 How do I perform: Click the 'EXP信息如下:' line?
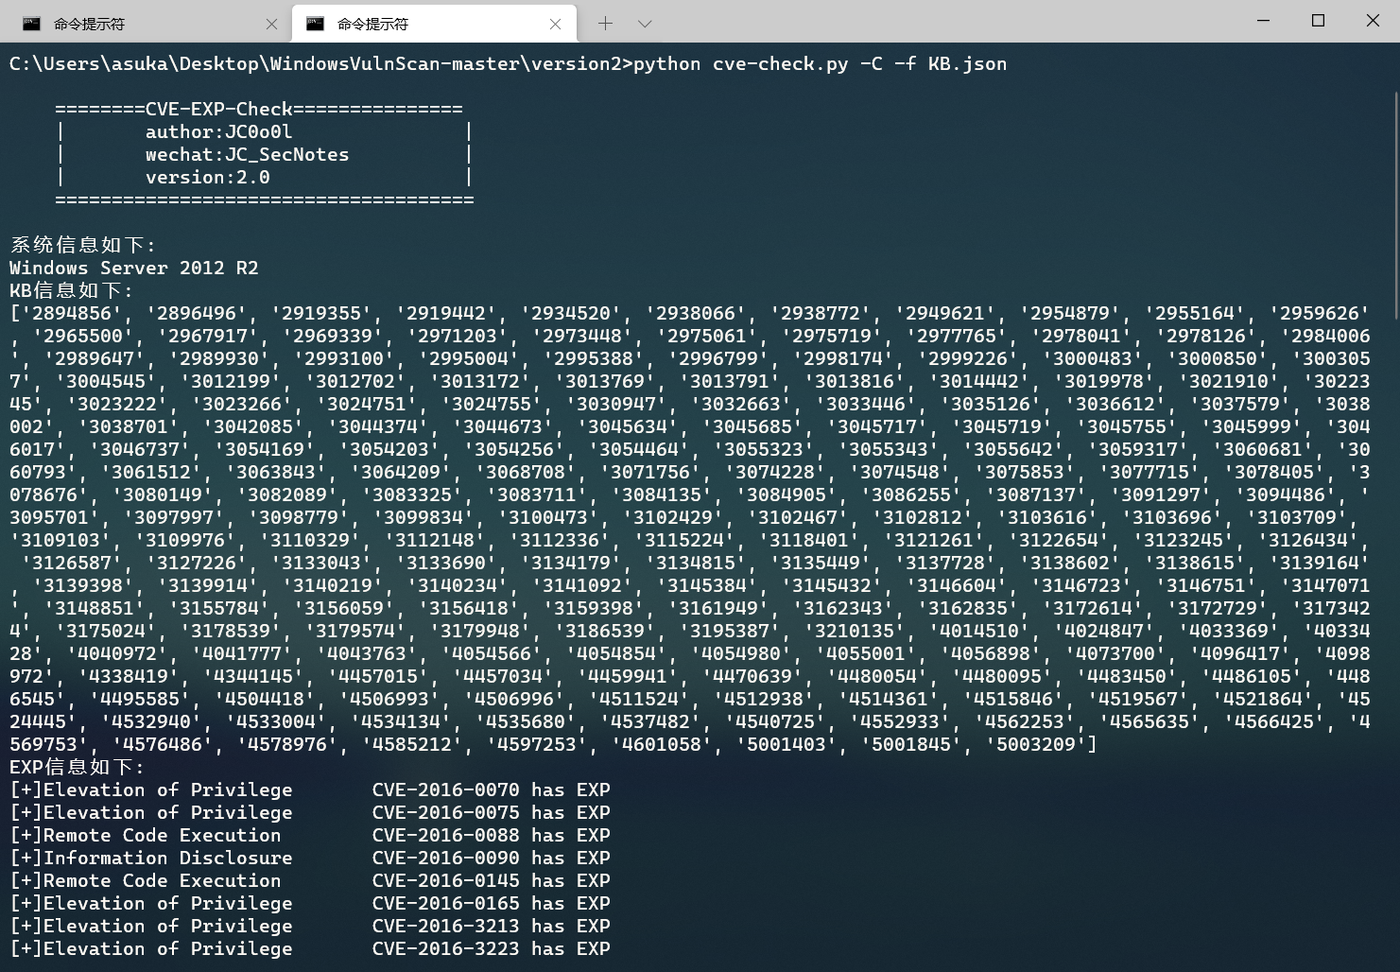click(78, 767)
